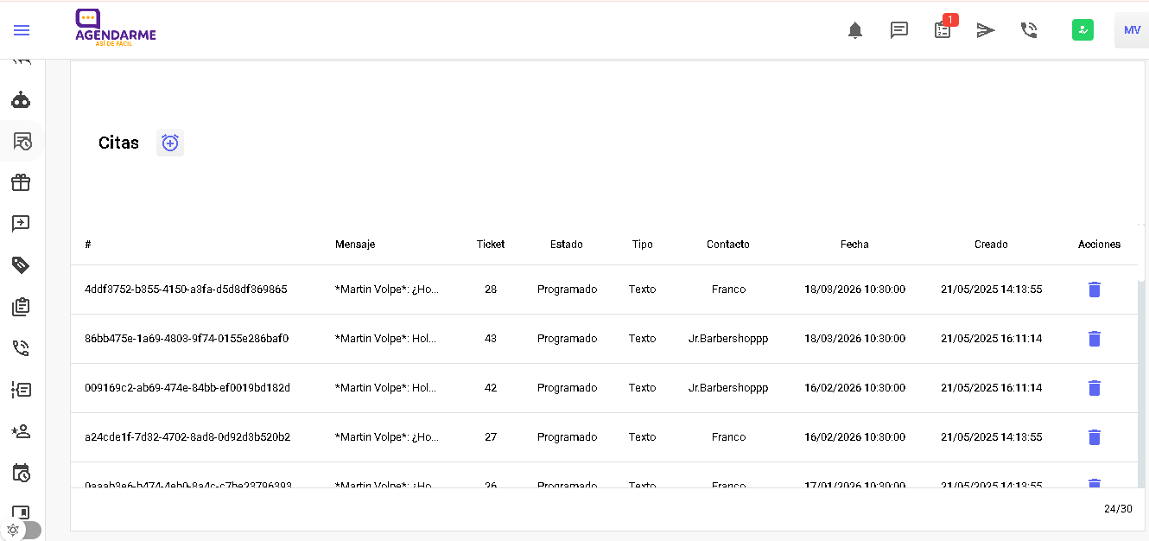Click the Fecha column header
This screenshot has width=1149, height=541.
[x=854, y=245]
